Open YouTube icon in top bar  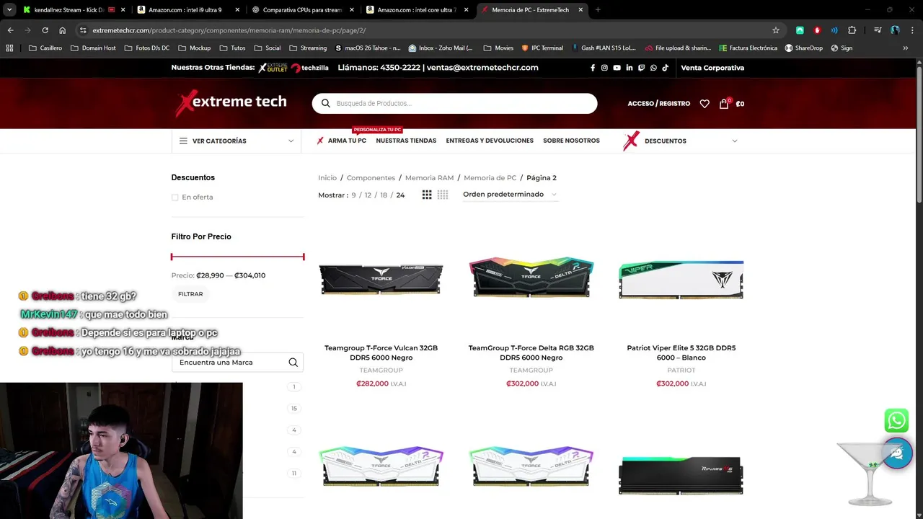[617, 68]
